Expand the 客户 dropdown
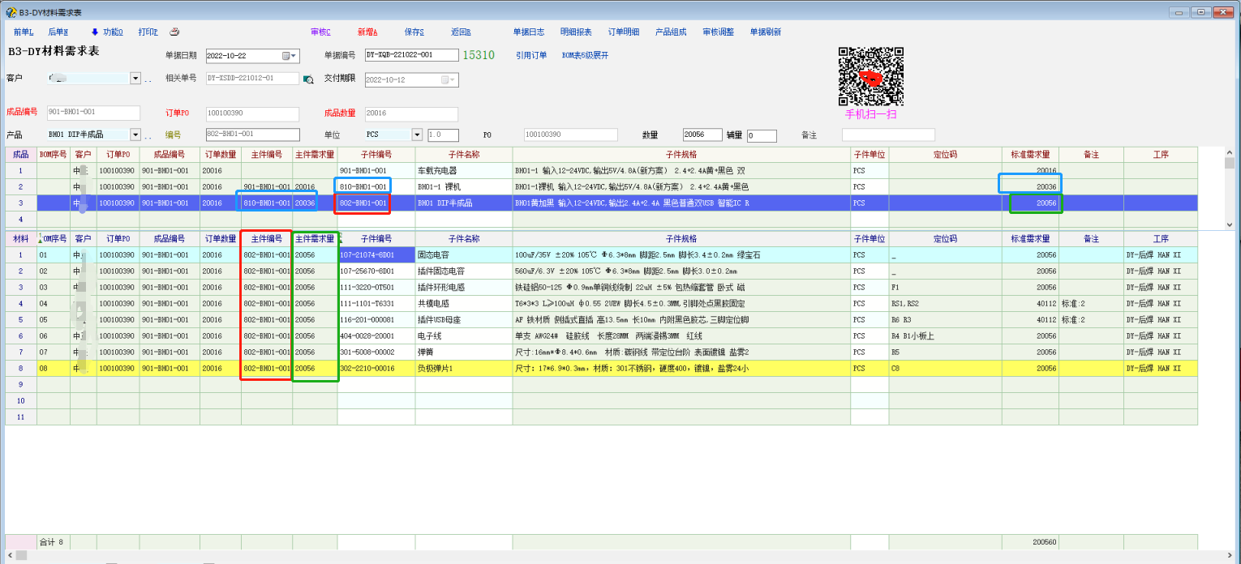The height and width of the screenshot is (564, 1241). coord(135,79)
